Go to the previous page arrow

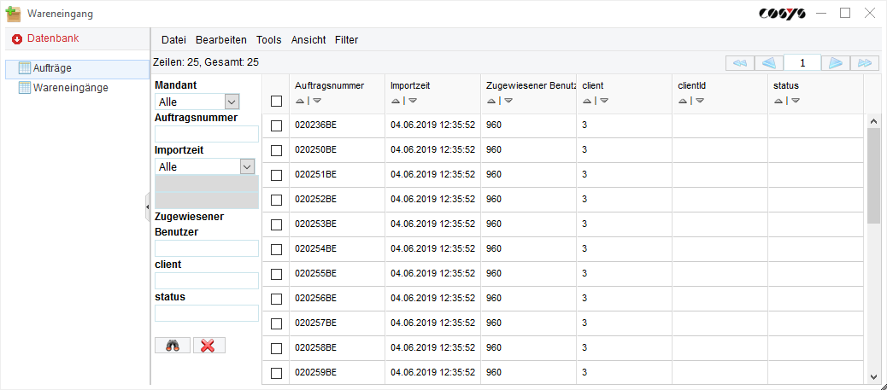pyautogui.click(x=769, y=63)
